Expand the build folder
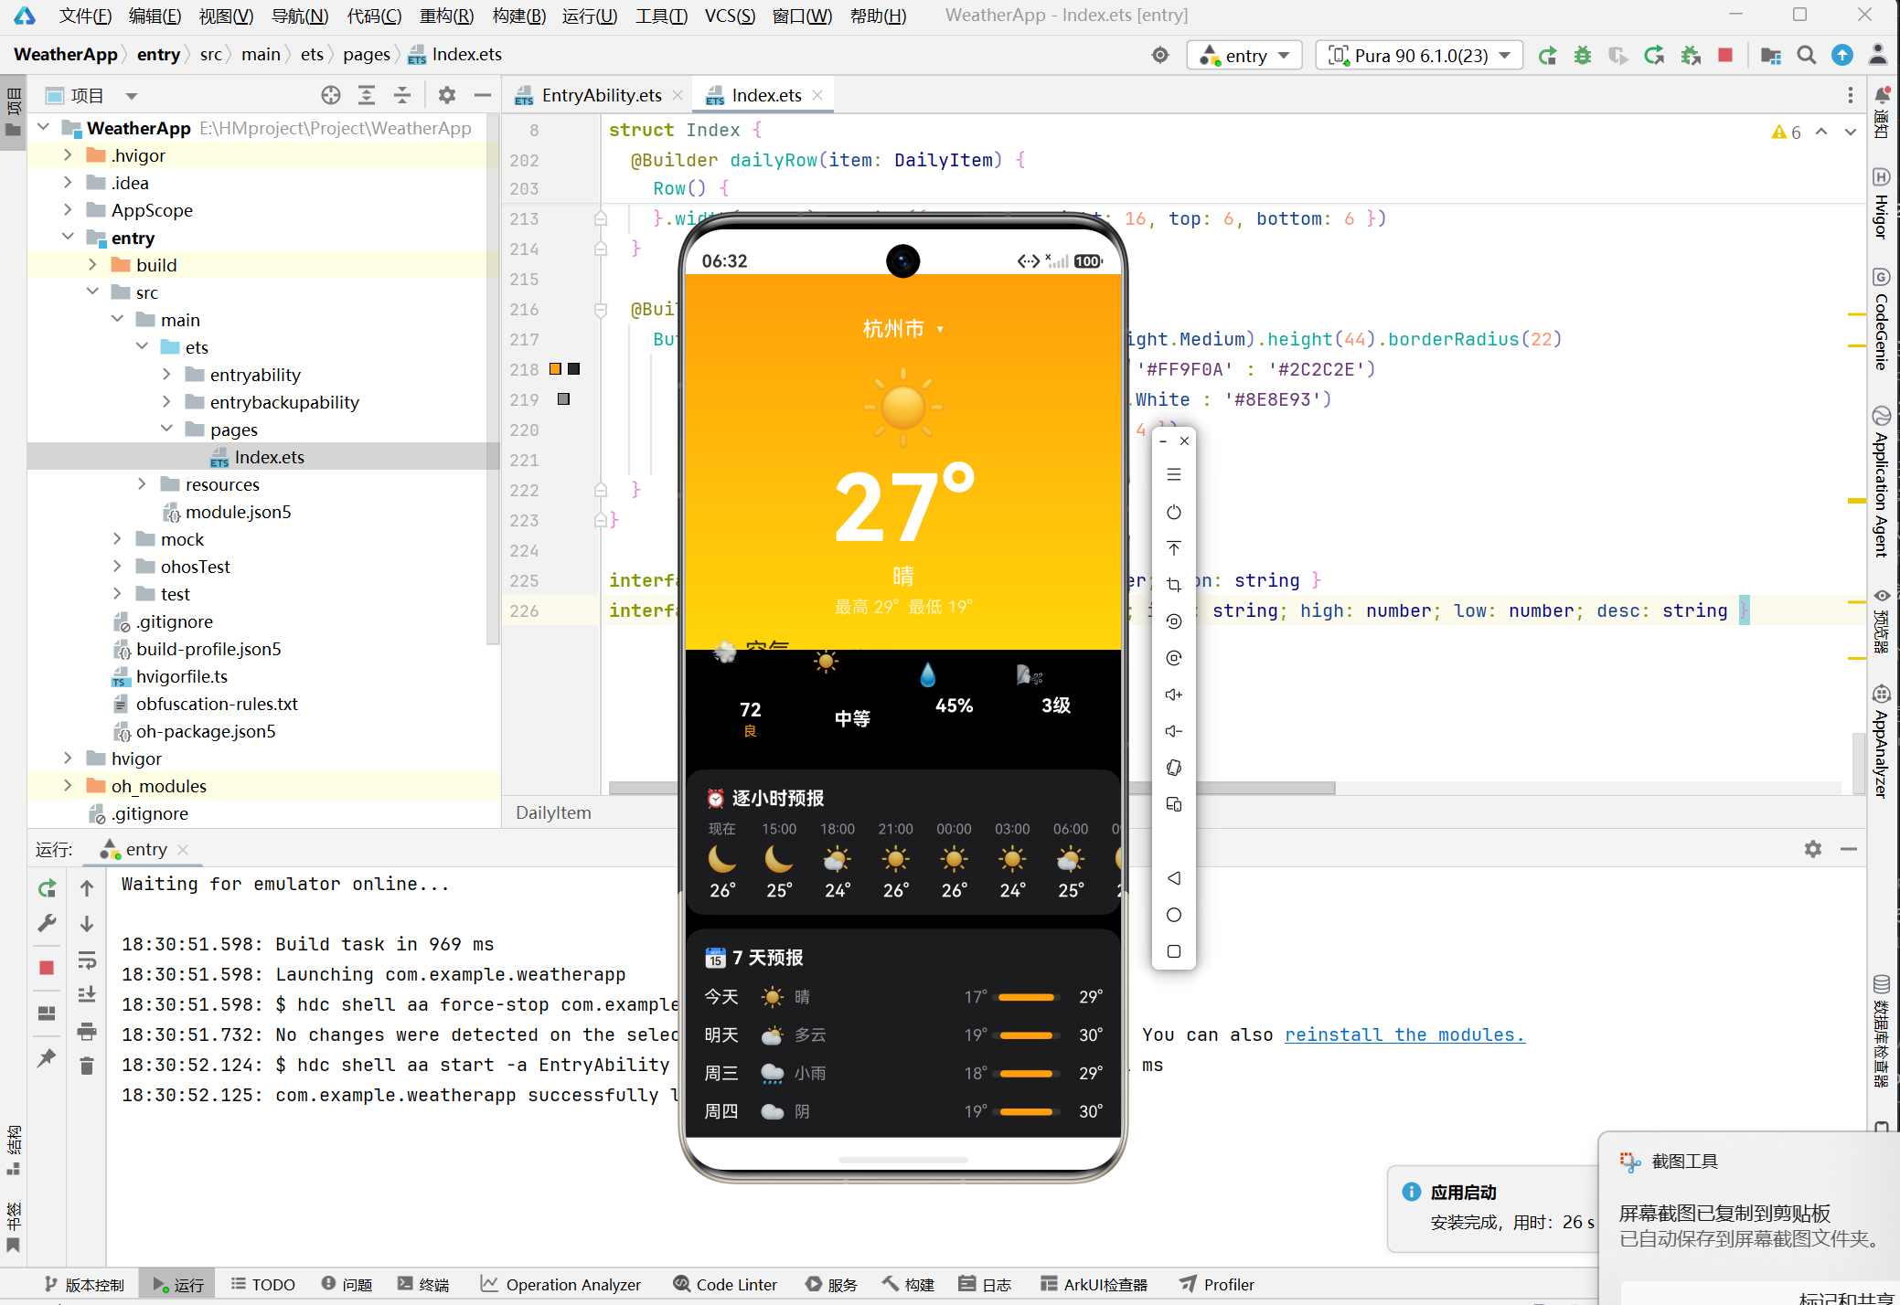This screenshot has height=1305, width=1900. point(92,265)
